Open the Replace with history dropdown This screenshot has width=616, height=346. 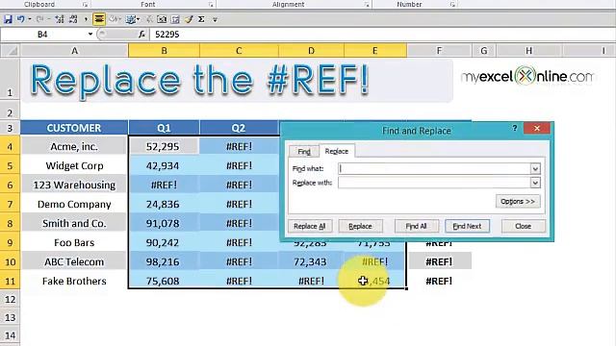535,183
